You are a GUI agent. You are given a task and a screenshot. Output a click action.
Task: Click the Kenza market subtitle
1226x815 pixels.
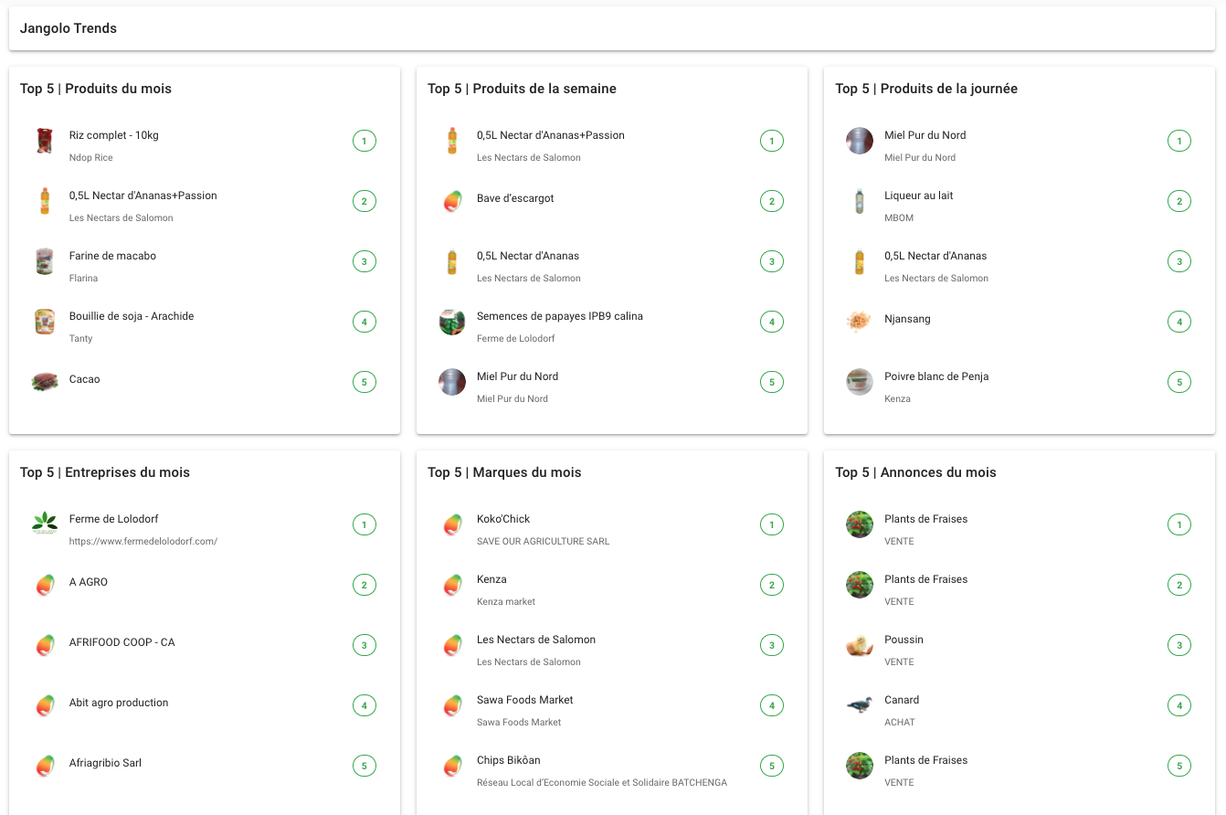tap(506, 602)
